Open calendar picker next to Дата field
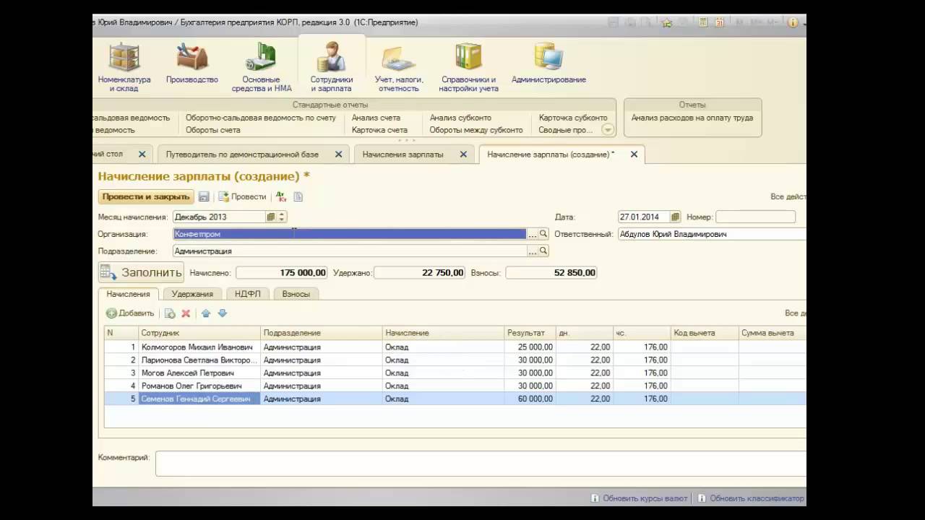This screenshot has height=520, width=925. click(675, 217)
